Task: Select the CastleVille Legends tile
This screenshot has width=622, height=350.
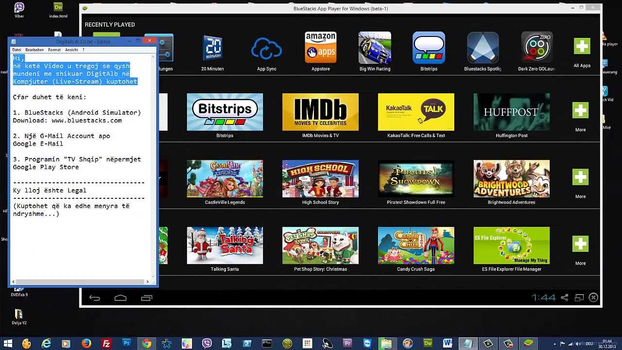Action: (x=225, y=178)
